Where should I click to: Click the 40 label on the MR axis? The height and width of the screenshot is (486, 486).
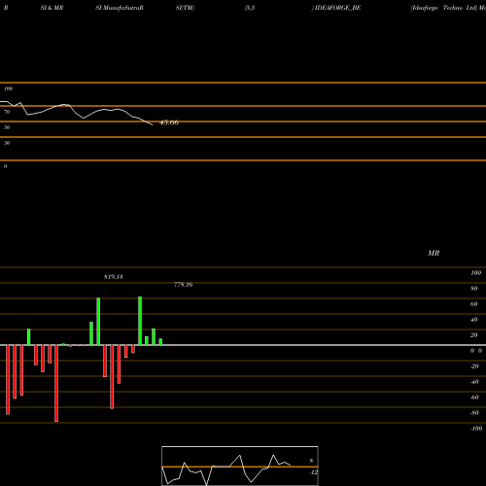coord(474,320)
